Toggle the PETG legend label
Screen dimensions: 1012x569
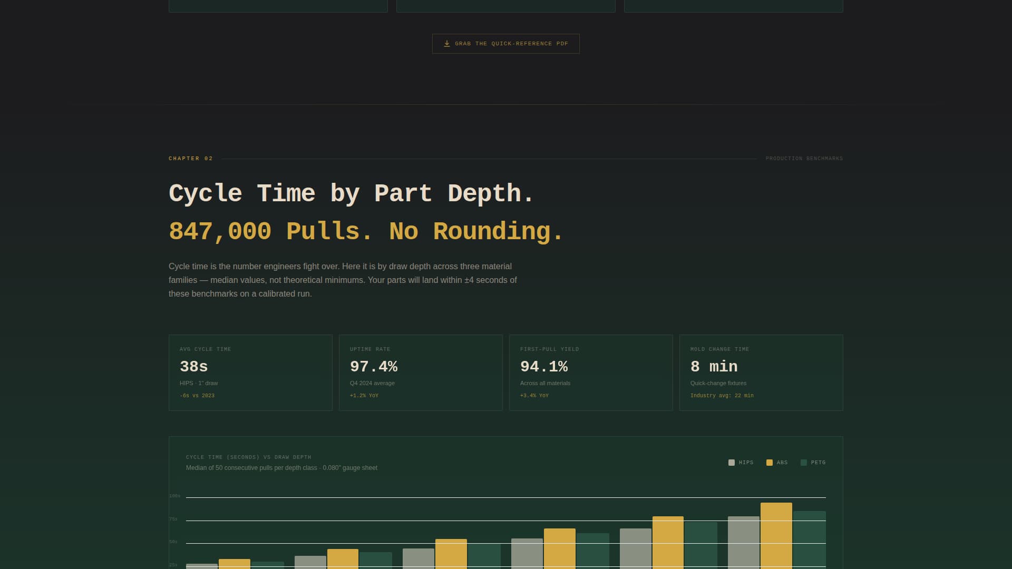point(818,463)
